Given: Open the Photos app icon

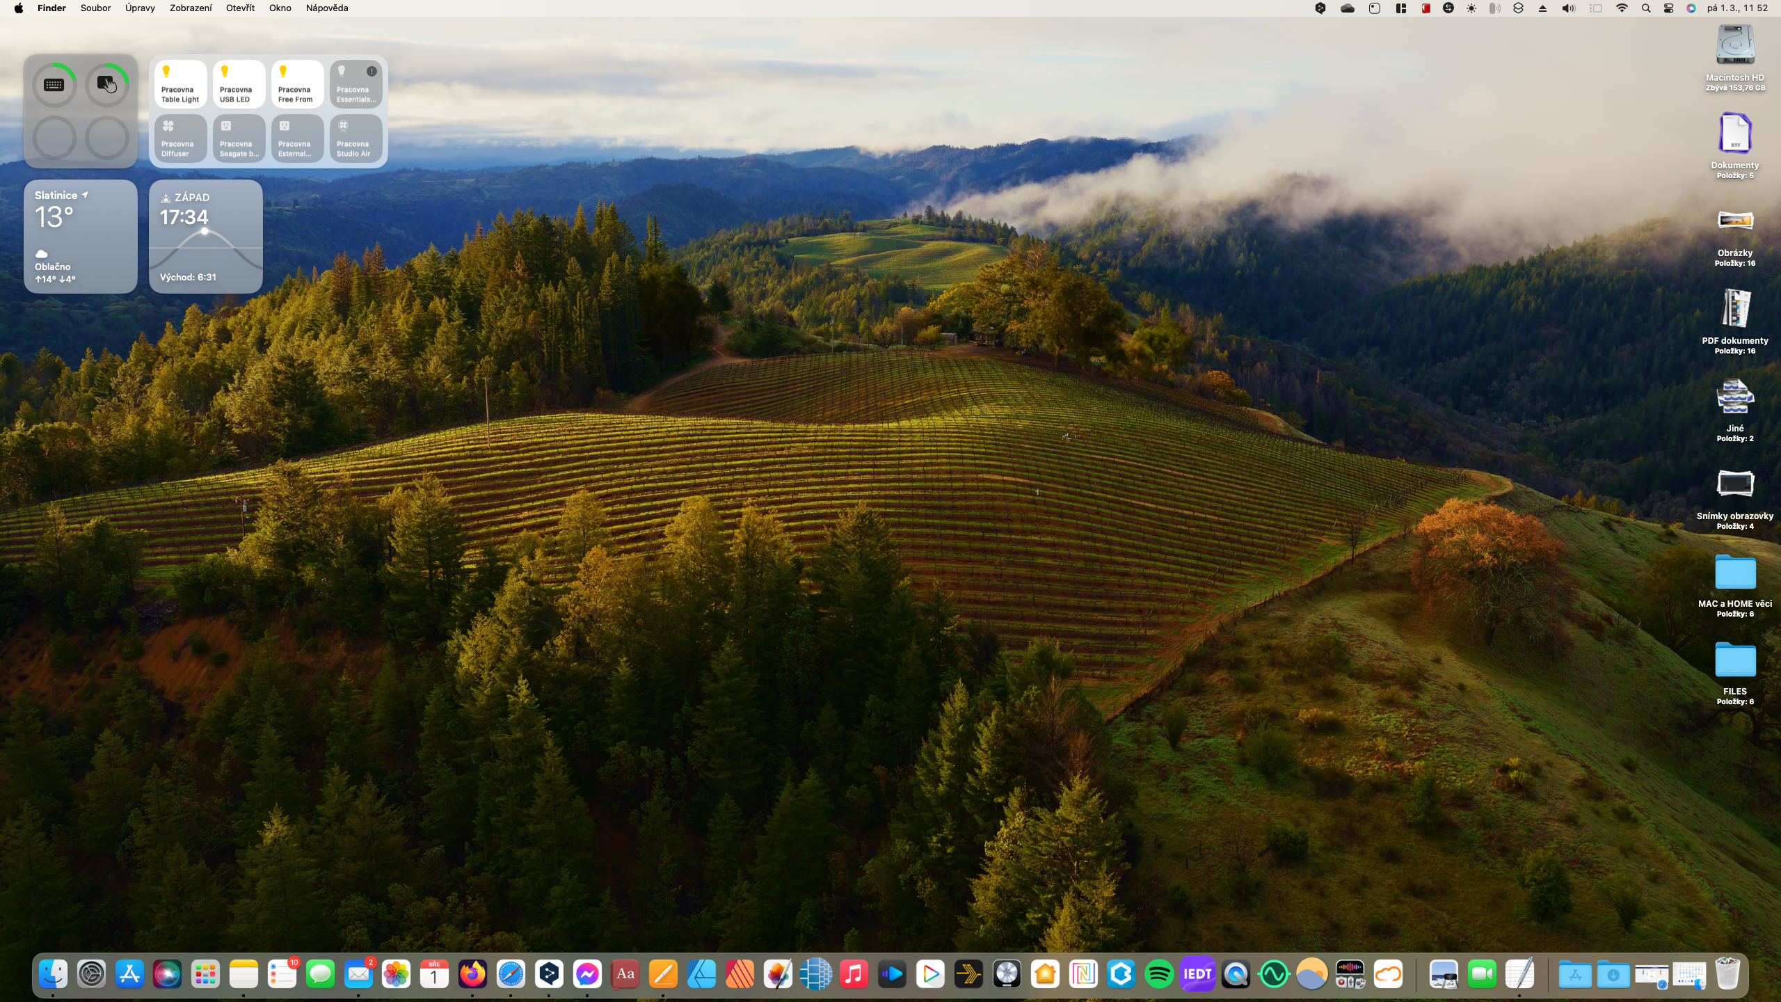Looking at the screenshot, I should (x=397, y=974).
